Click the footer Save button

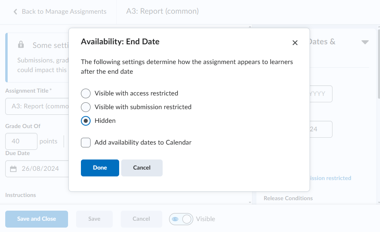[x=94, y=219]
